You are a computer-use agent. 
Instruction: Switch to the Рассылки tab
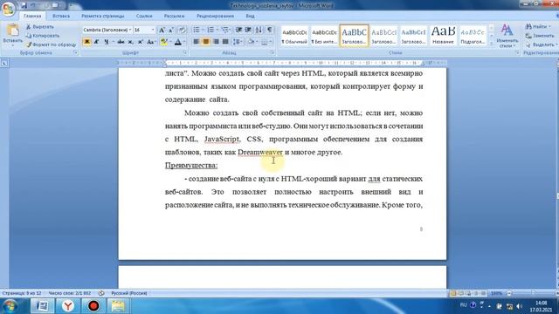click(x=174, y=16)
